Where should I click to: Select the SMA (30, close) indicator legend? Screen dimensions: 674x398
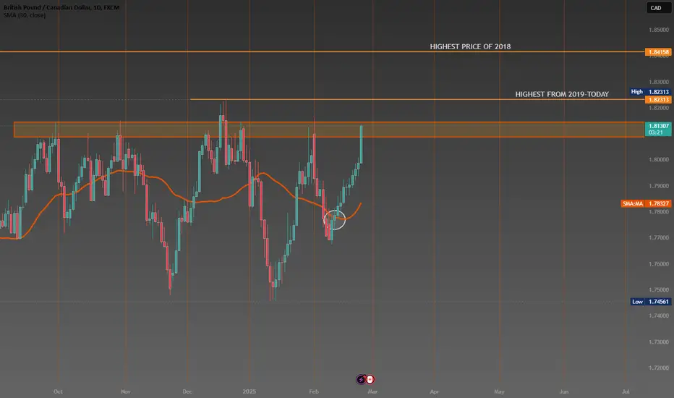pos(25,15)
